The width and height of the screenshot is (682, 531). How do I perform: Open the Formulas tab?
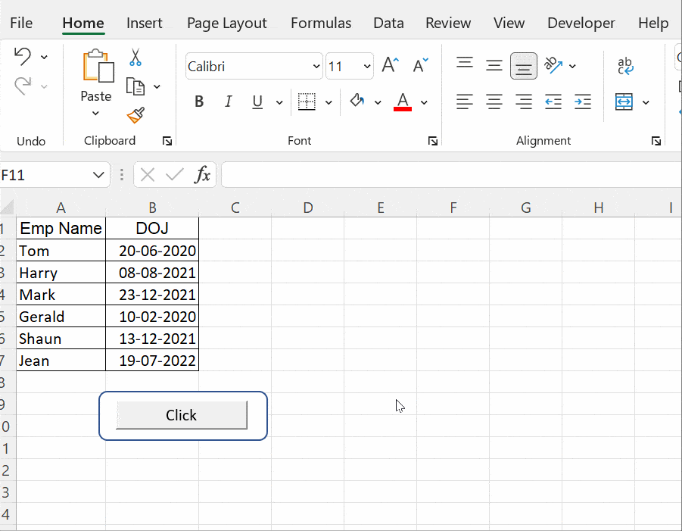(x=321, y=23)
